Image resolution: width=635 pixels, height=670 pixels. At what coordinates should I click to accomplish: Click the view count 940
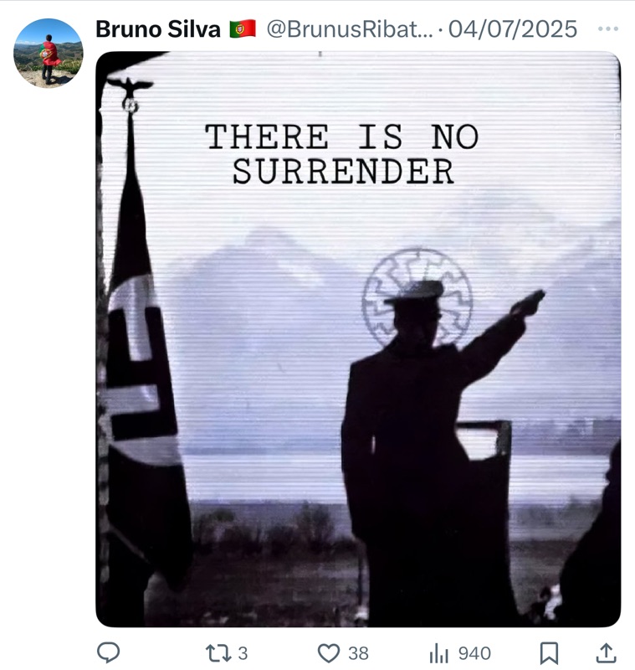coord(474,653)
